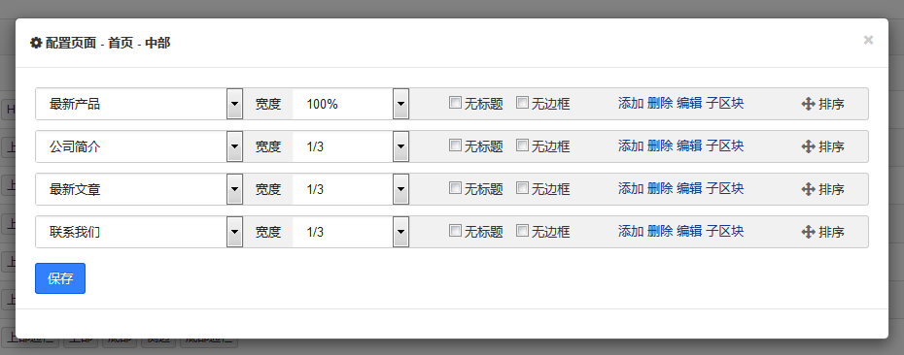Viewport: 904px width, 355px height.
Task: Click the sort move icon for 最新产品 row
Action: coord(808,104)
